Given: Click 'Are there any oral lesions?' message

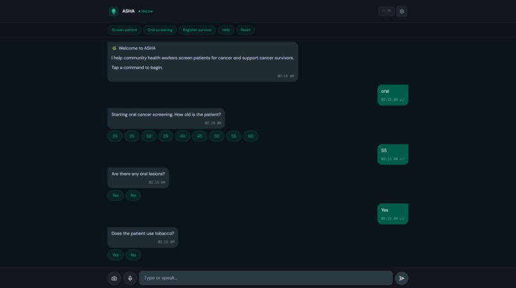Looking at the screenshot, I should (x=138, y=178).
